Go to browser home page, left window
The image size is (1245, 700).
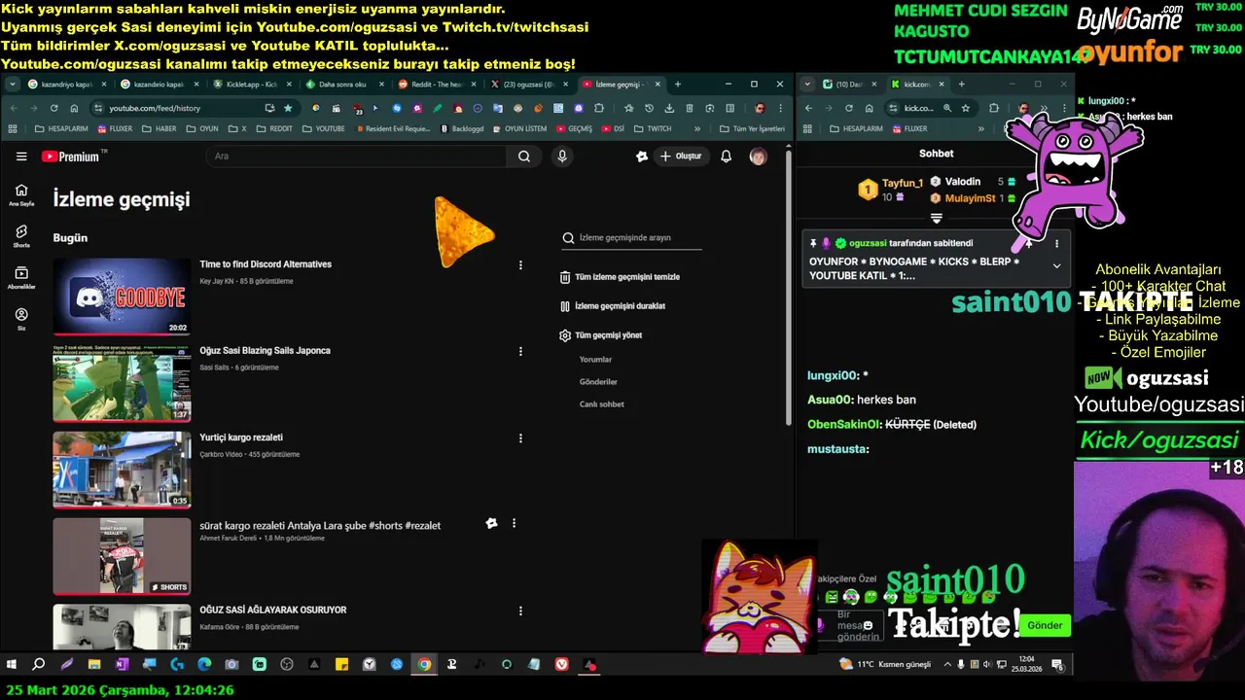pos(75,108)
